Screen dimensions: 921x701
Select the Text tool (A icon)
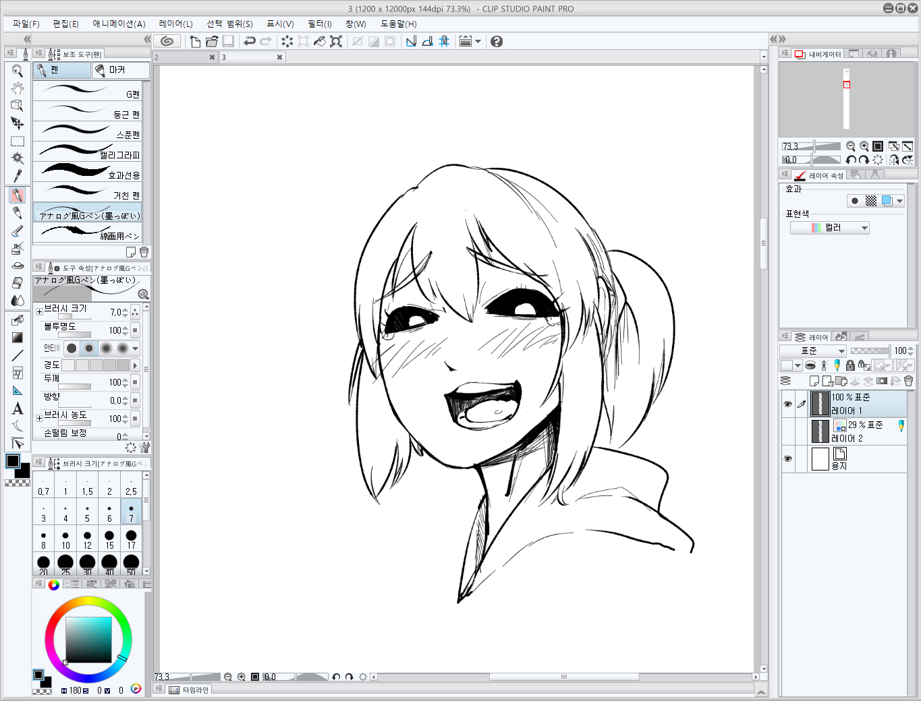click(18, 408)
